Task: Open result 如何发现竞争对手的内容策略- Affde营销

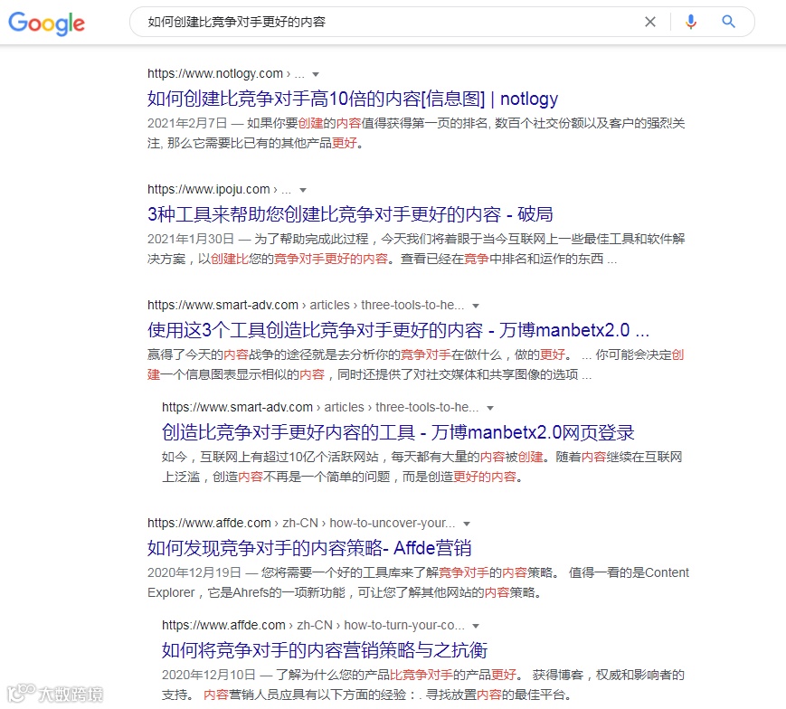Action: point(309,548)
